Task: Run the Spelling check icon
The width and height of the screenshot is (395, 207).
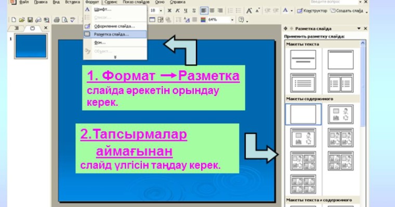Action: [x=73, y=20]
